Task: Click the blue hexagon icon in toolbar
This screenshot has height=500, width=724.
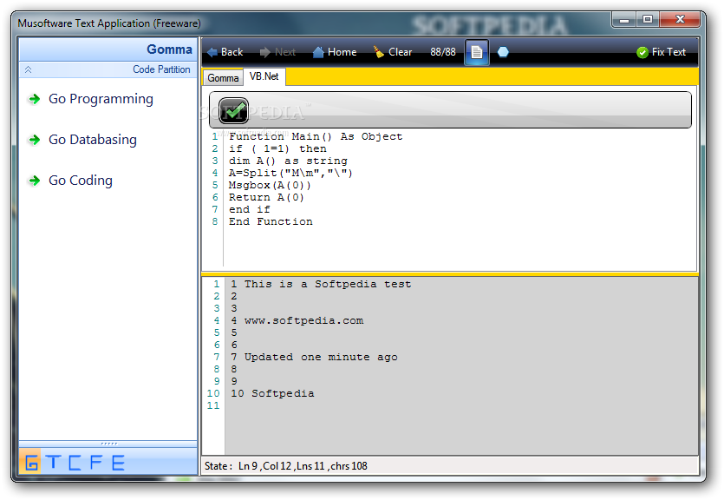Action: [503, 52]
